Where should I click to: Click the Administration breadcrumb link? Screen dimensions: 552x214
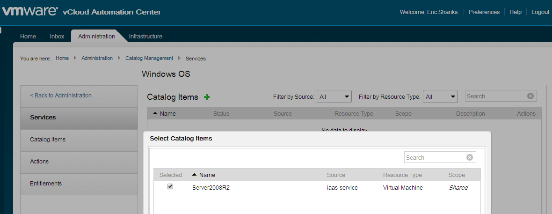tap(97, 58)
